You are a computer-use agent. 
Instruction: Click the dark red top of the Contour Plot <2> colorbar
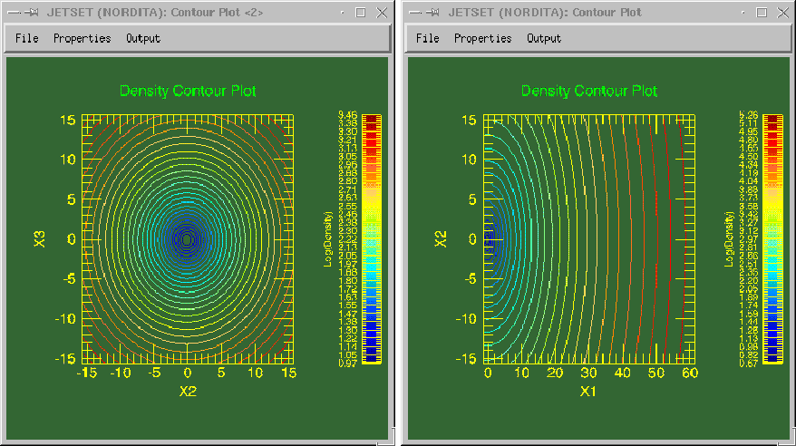[372, 121]
